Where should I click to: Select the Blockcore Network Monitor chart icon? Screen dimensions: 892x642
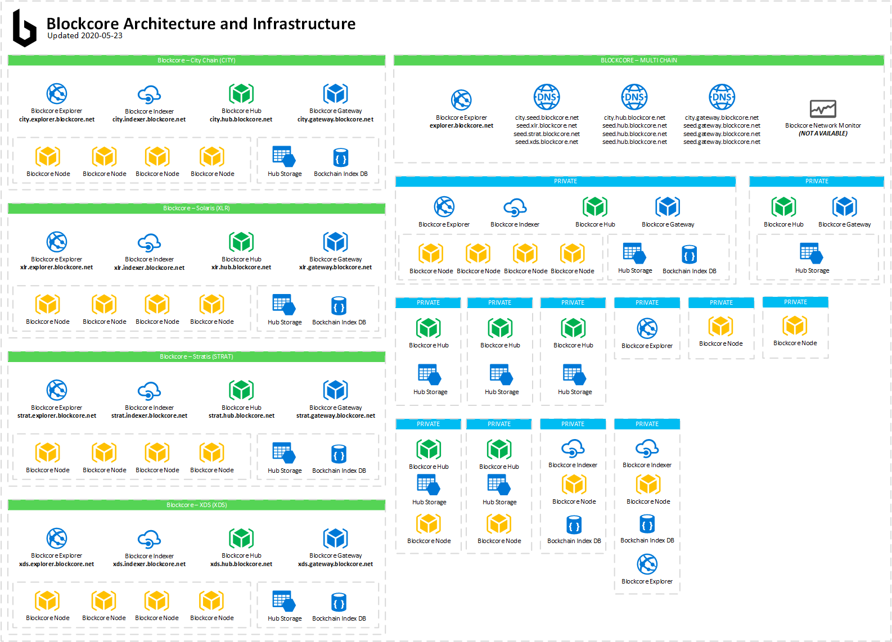point(823,108)
